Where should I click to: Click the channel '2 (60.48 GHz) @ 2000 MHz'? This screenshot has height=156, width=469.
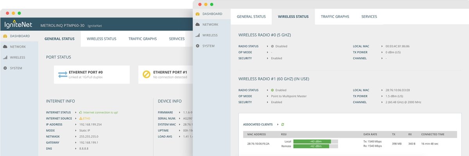(x=403, y=103)
